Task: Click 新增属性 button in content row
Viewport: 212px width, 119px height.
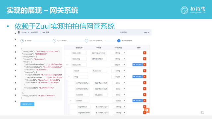Action: pyautogui.click(x=137, y=100)
